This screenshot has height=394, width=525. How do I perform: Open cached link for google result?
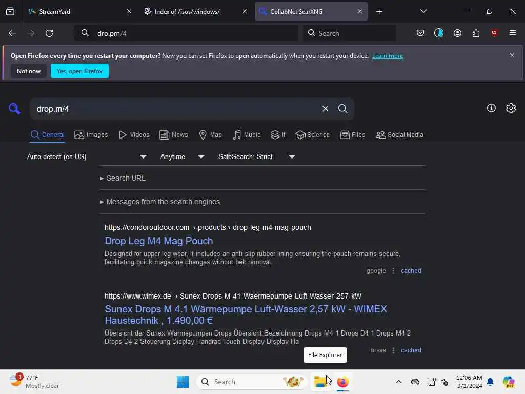411,271
